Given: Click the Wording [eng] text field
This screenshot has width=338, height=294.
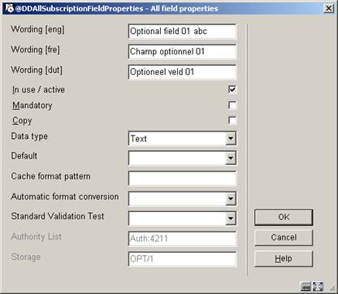Looking at the screenshot, I should (182, 32).
